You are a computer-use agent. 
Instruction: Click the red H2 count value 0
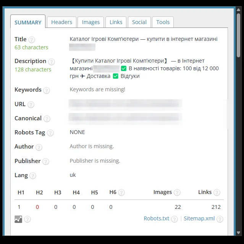[37, 207]
